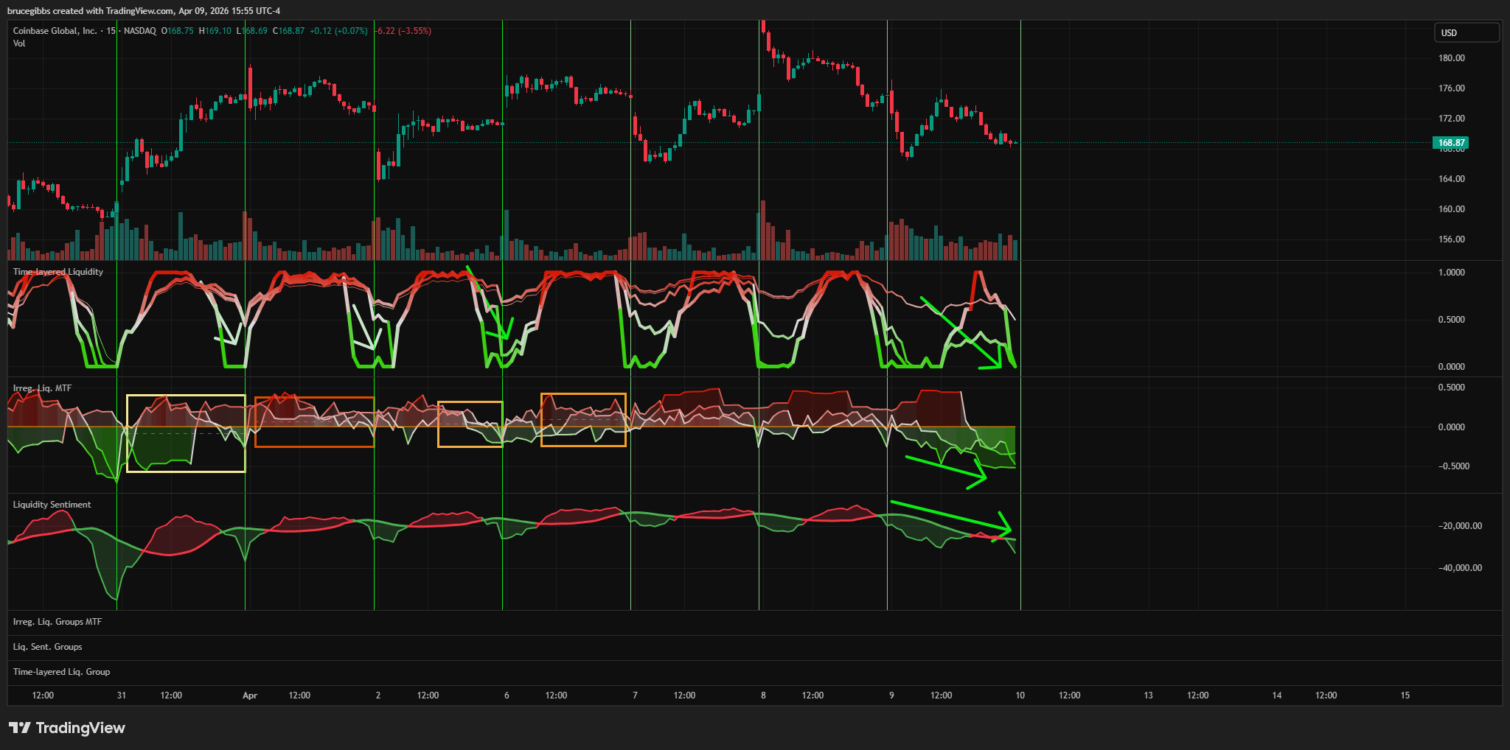This screenshot has height=750, width=1510.
Task: Click the red -6.22 (-3.55%) change value
Action: tap(403, 31)
